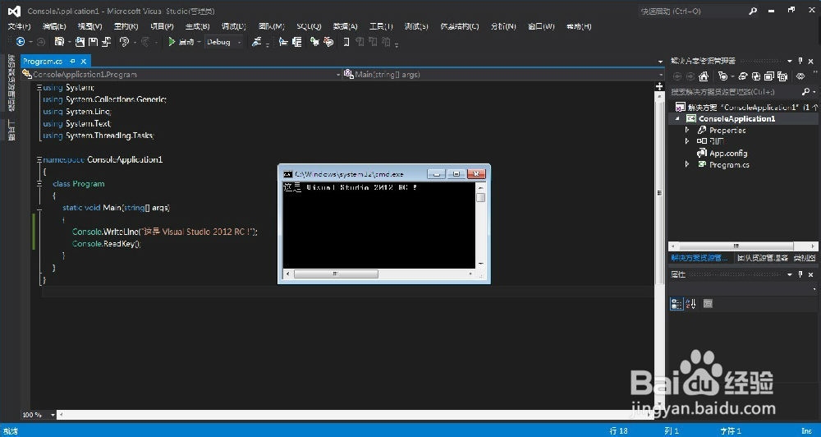Image resolution: width=821 pixels, height=437 pixels.
Task: Pin the Program.cs tab
Action: coord(72,62)
